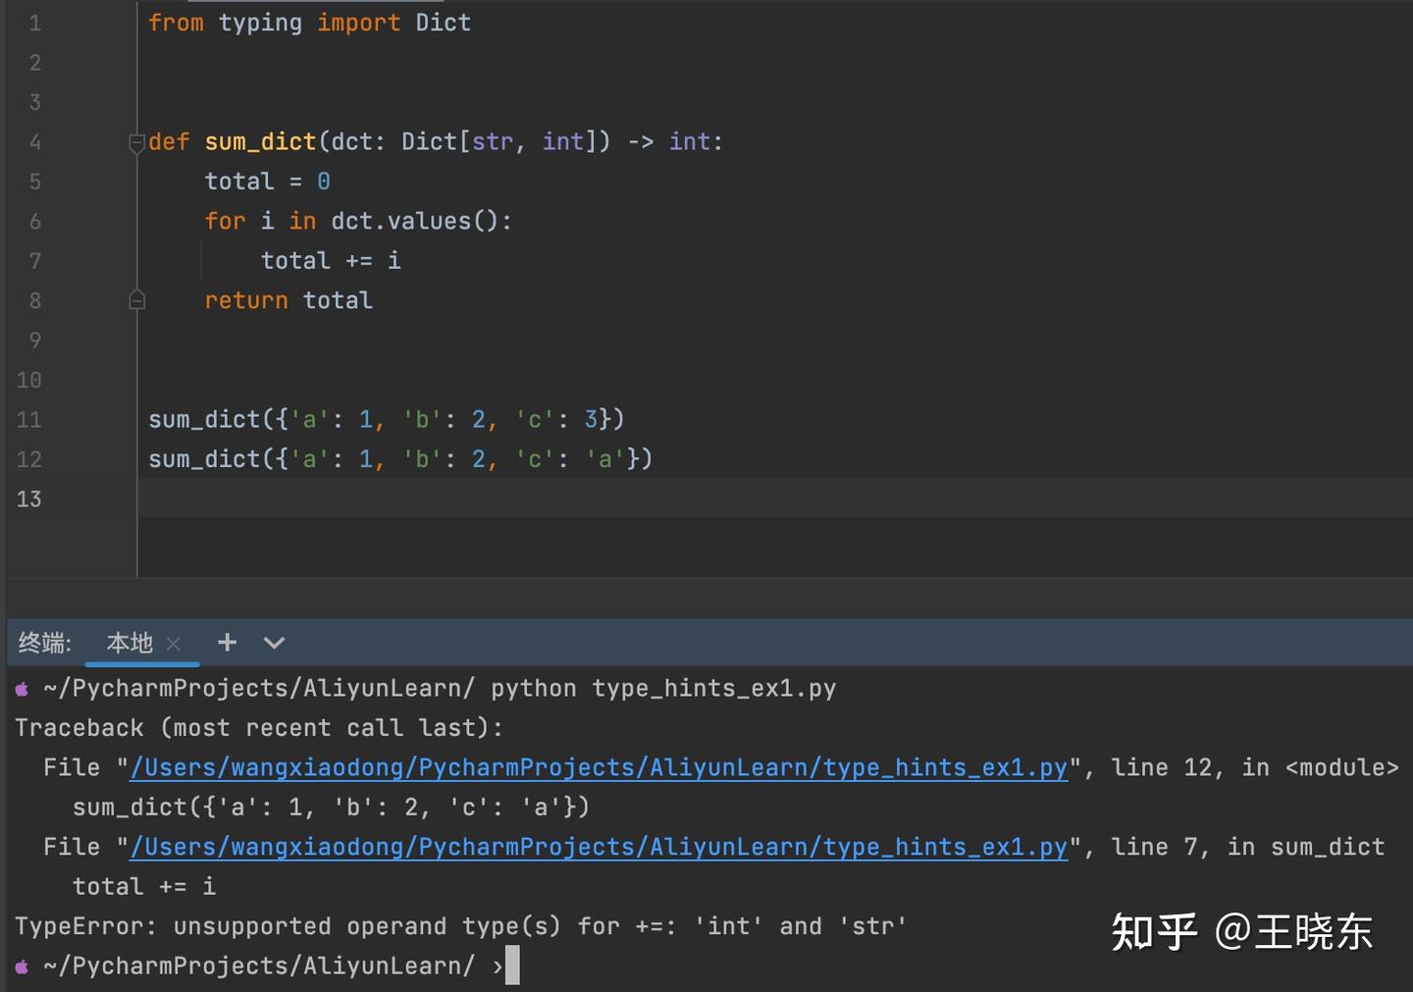The width and height of the screenshot is (1413, 992).
Task: Open the terminal sessions dropdown chevron
Action: point(273,643)
